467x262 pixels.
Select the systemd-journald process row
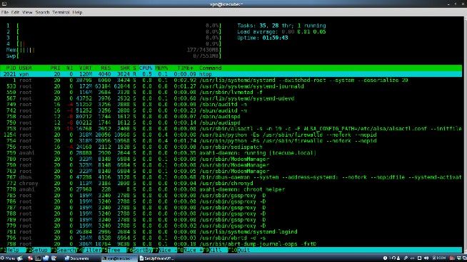231,86
